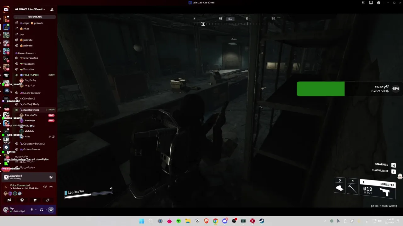The width and height of the screenshot is (403, 226).
Task: Join the Fortnite voice channel
Action: click(x=35, y=69)
